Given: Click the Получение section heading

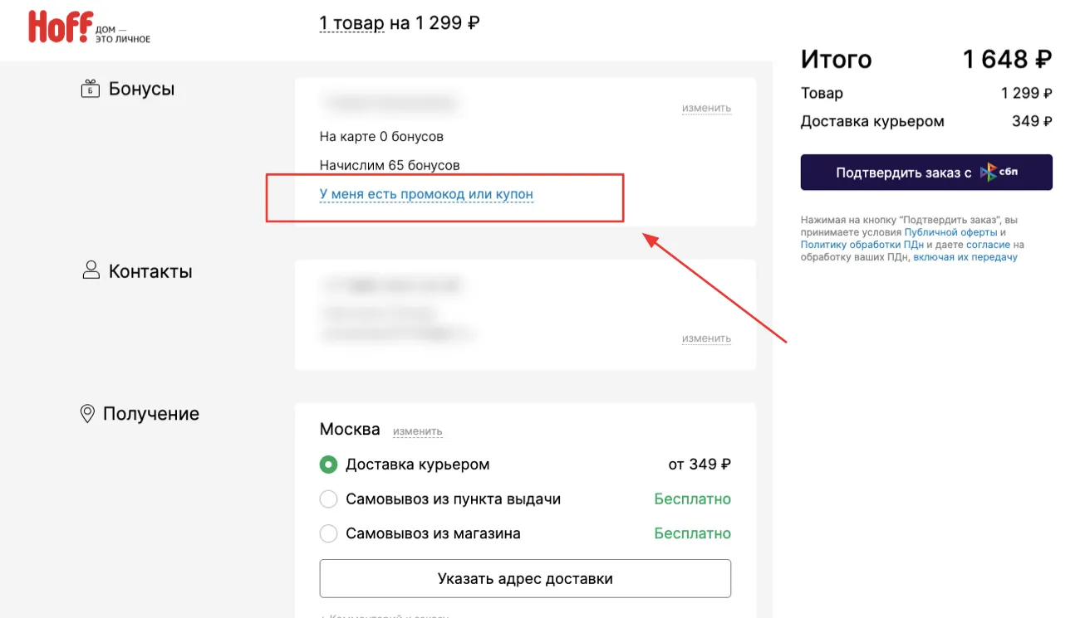Looking at the screenshot, I should pos(151,414).
